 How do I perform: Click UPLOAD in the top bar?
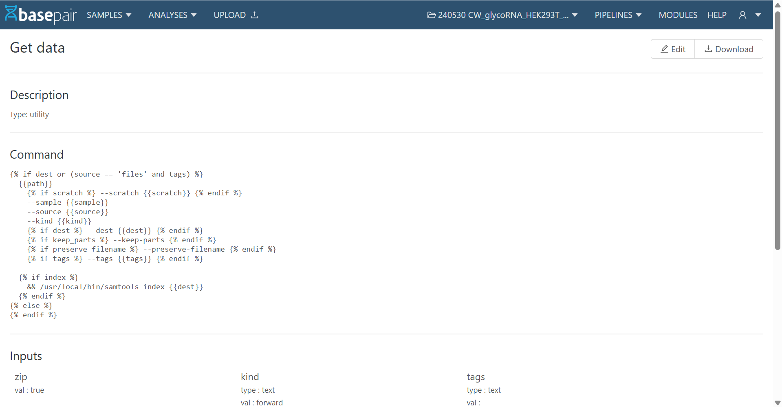[x=230, y=15]
